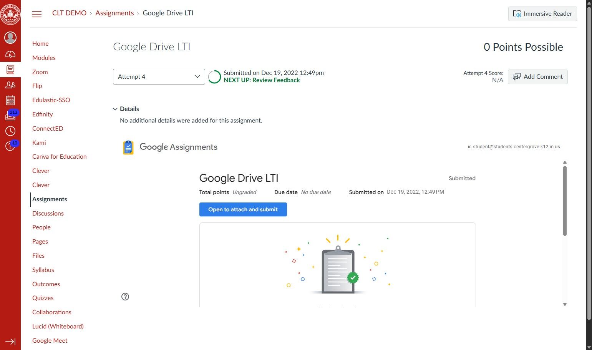The width and height of the screenshot is (592, 350).
Task: Go to the Syllabus page
Action: [43, 270]
